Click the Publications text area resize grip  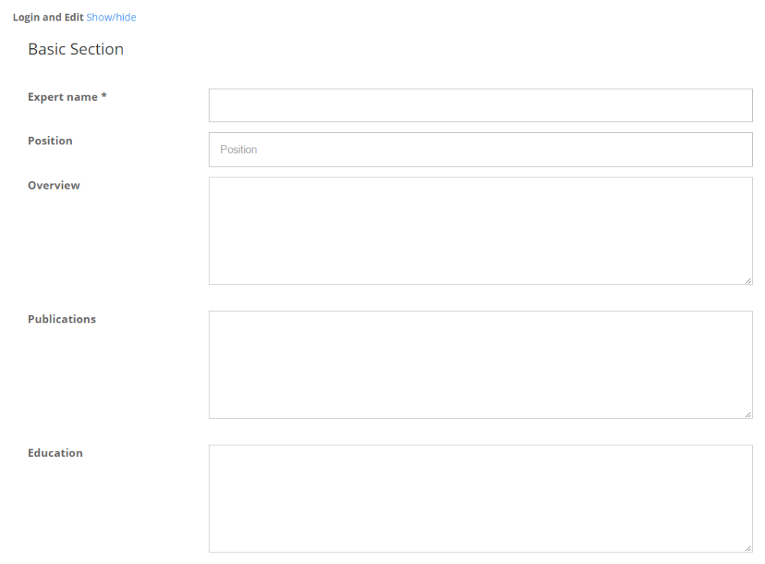pyautogui.click(x=747, y=414)
